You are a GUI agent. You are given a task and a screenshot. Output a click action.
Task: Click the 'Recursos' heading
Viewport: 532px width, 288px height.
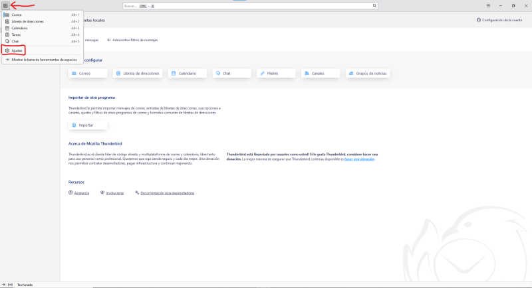tap(76, 182)
